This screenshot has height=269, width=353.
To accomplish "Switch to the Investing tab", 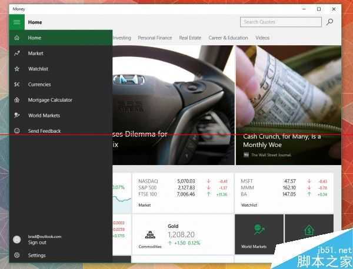I will click(x=122, y=38).
